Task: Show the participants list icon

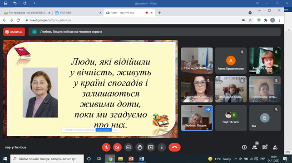Action: click(255, 147)
